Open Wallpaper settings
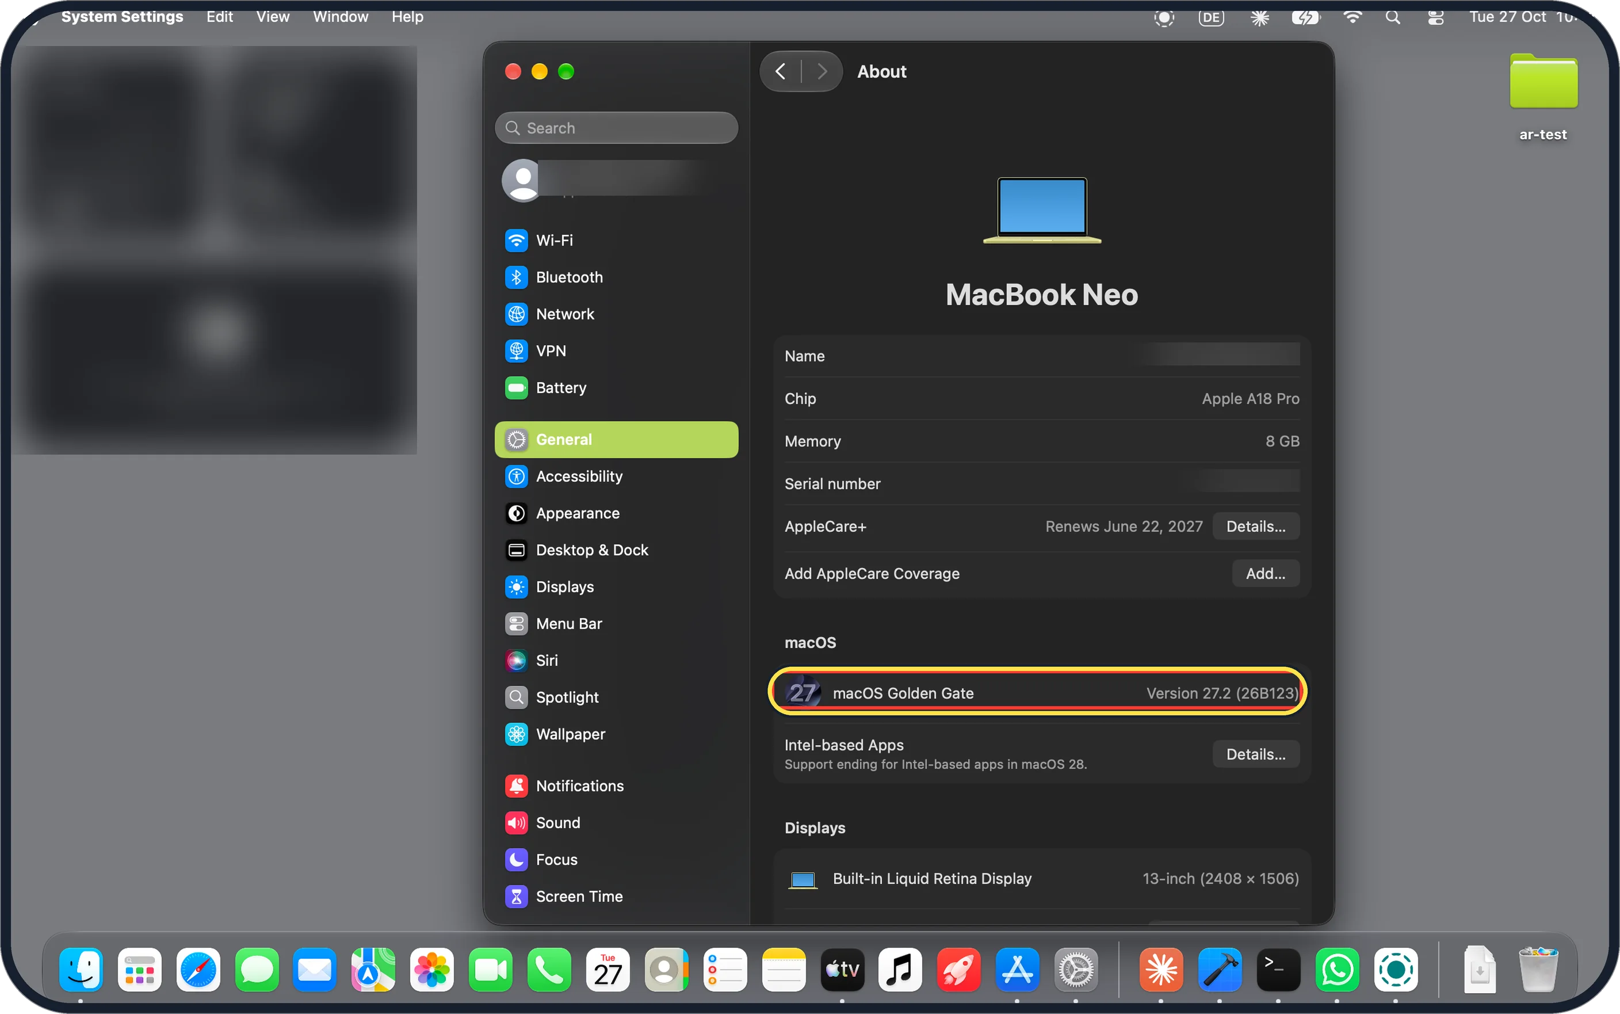This screenshot has width=1620, height=1014. [x=616, y=734]
